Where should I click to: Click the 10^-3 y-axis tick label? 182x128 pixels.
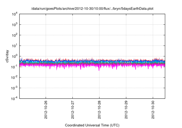[x=14, y=88]
